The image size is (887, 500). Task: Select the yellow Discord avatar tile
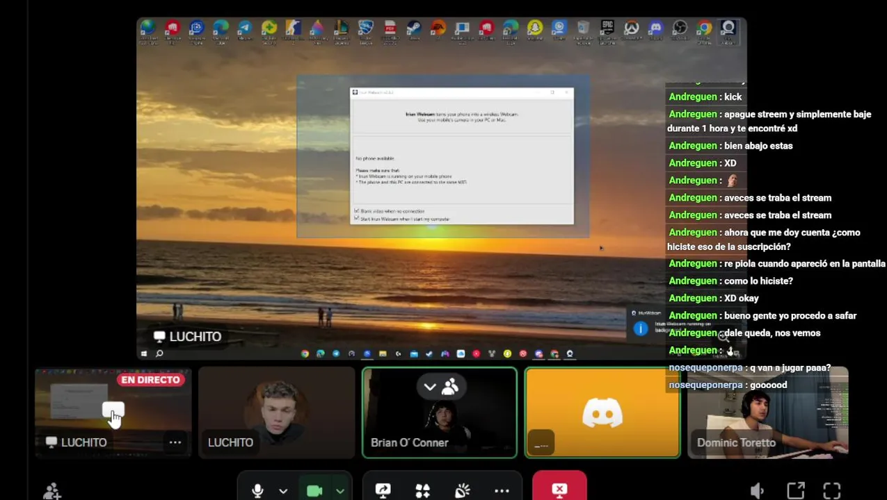pos(602,413)
